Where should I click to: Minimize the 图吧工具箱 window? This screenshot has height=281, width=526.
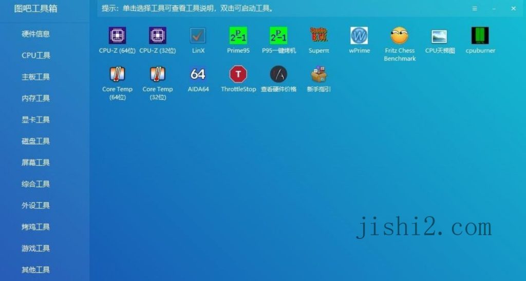494,9
